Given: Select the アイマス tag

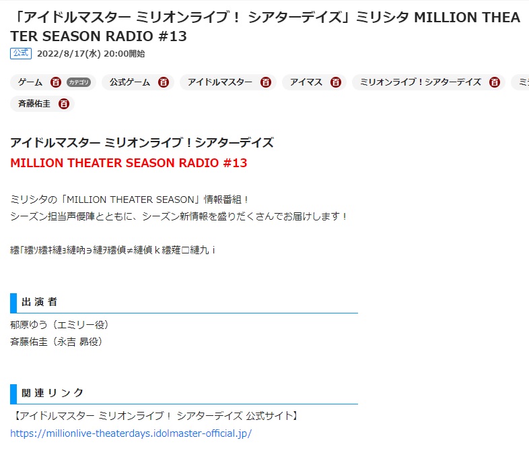Looking at the screenshot, I should tap(306, 82).
